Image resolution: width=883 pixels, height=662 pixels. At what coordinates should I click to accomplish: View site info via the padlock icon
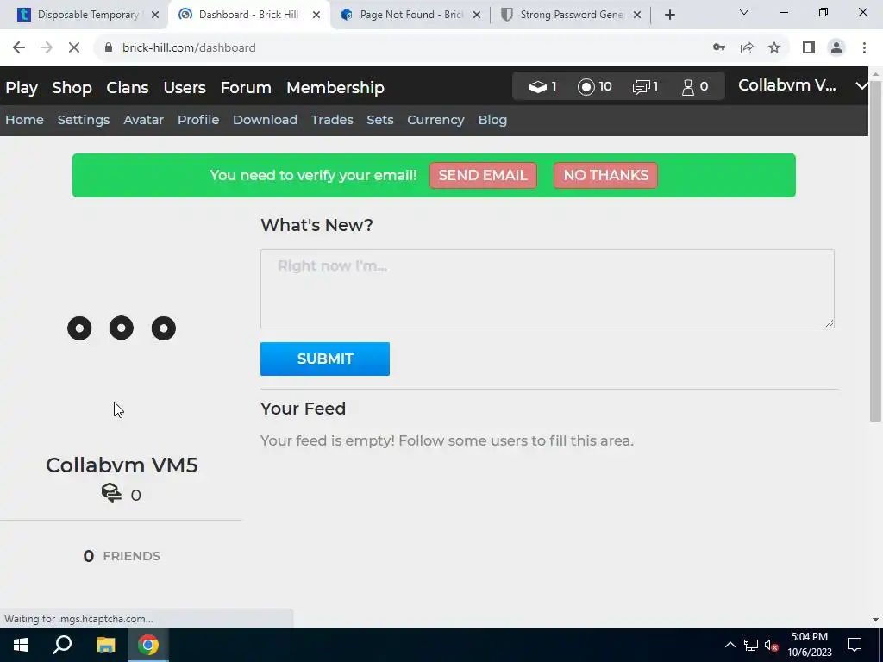pyautogui.click(x=109, y=48)
